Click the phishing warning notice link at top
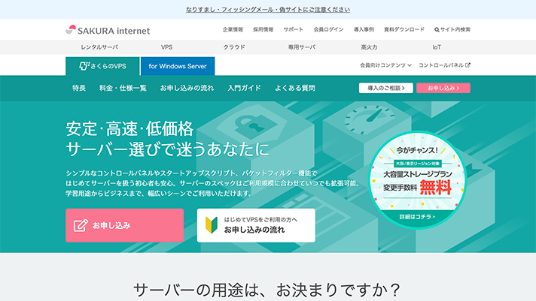 [x=268, y=10]
